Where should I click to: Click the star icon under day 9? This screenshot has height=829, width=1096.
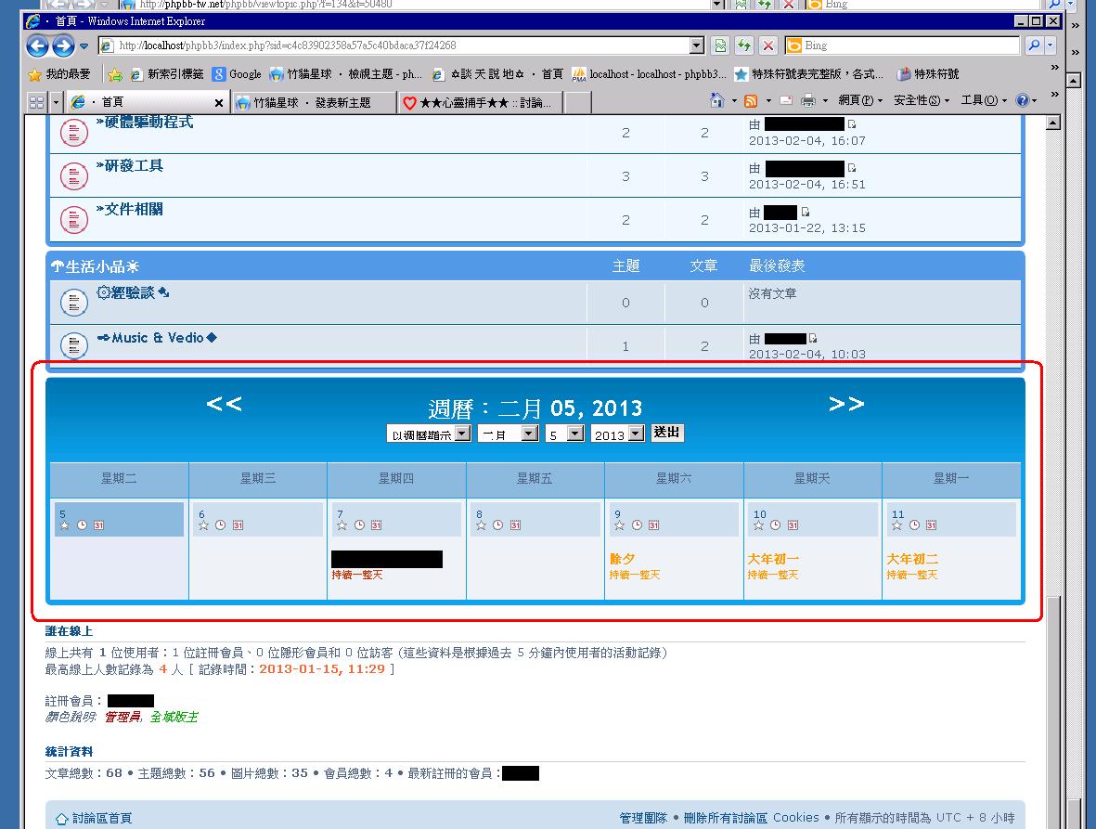tap(619, 525)
